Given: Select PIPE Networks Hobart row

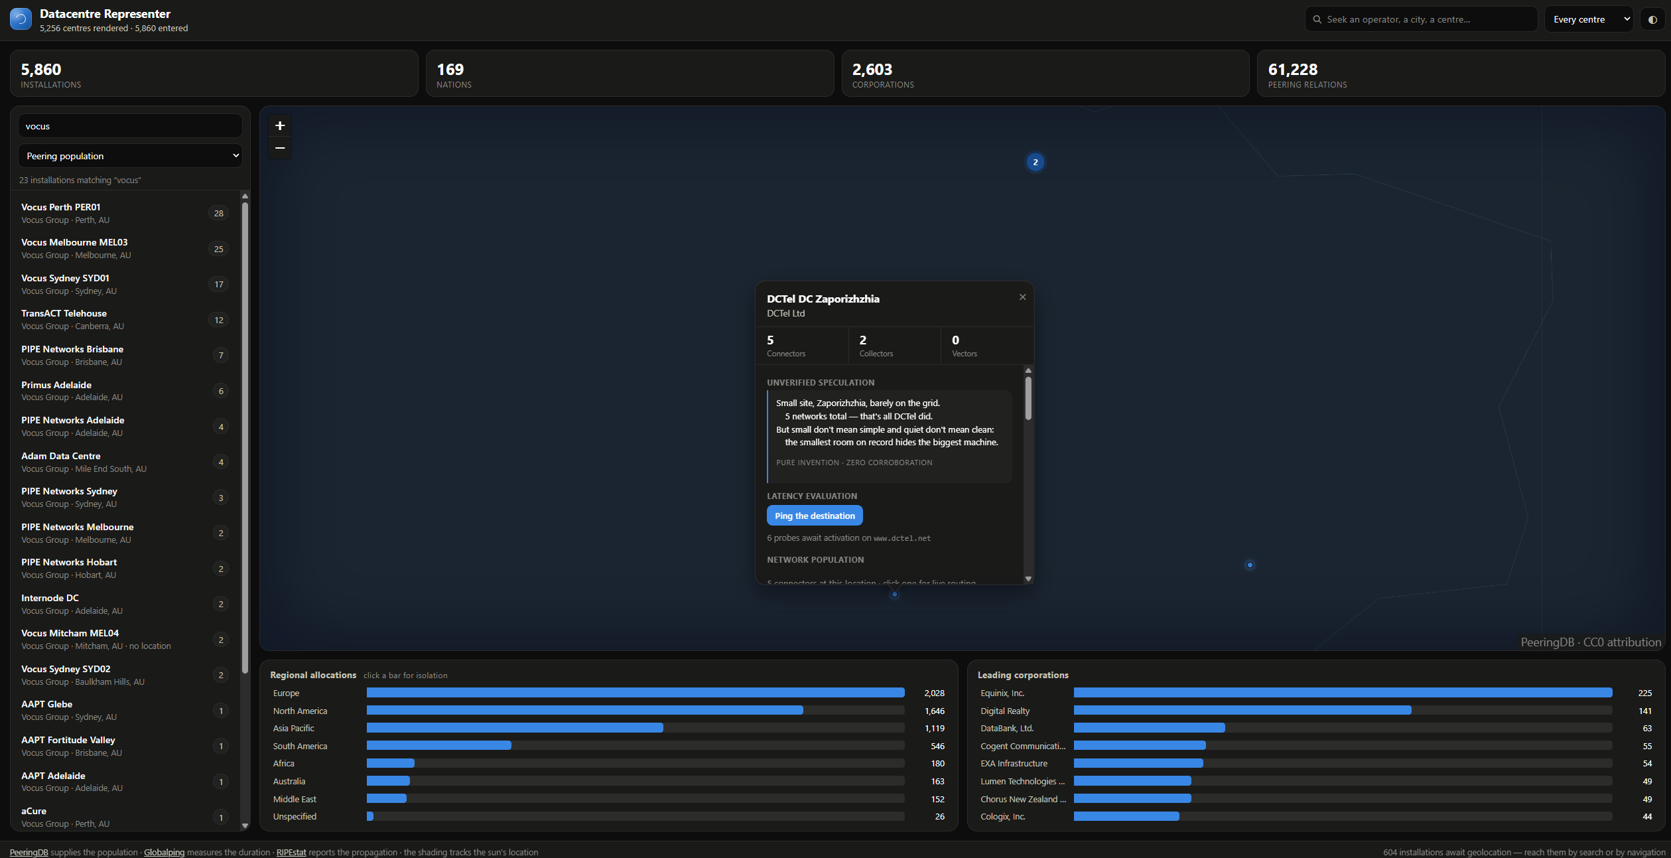Looking at the screenshot, I should coord(125,569).
